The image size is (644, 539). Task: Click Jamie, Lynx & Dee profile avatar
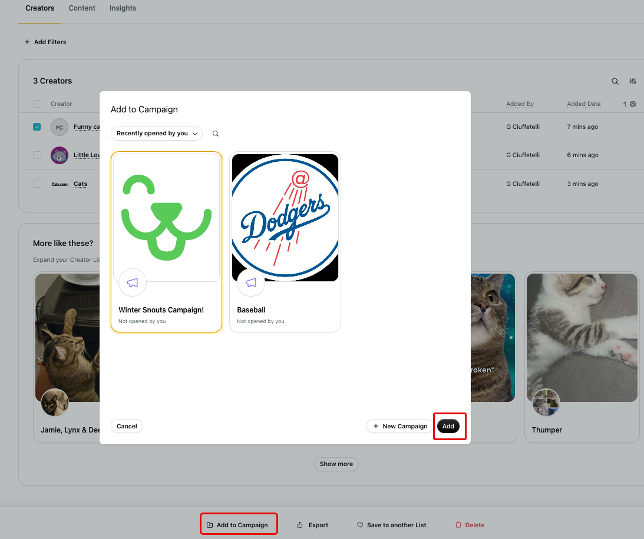(55, 402)
